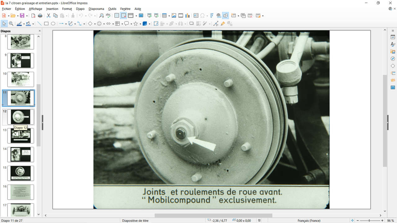
Task: Click the zoom in plus button
Action: [x=382, y=221]
